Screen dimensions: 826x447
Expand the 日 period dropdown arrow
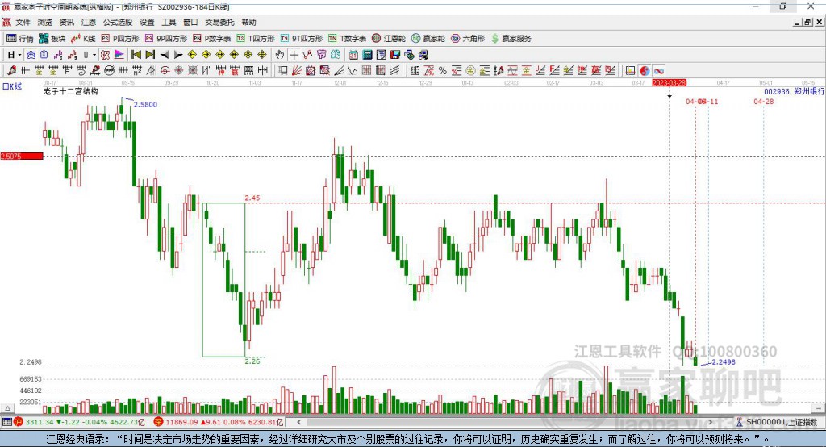[x=19, y=55]
